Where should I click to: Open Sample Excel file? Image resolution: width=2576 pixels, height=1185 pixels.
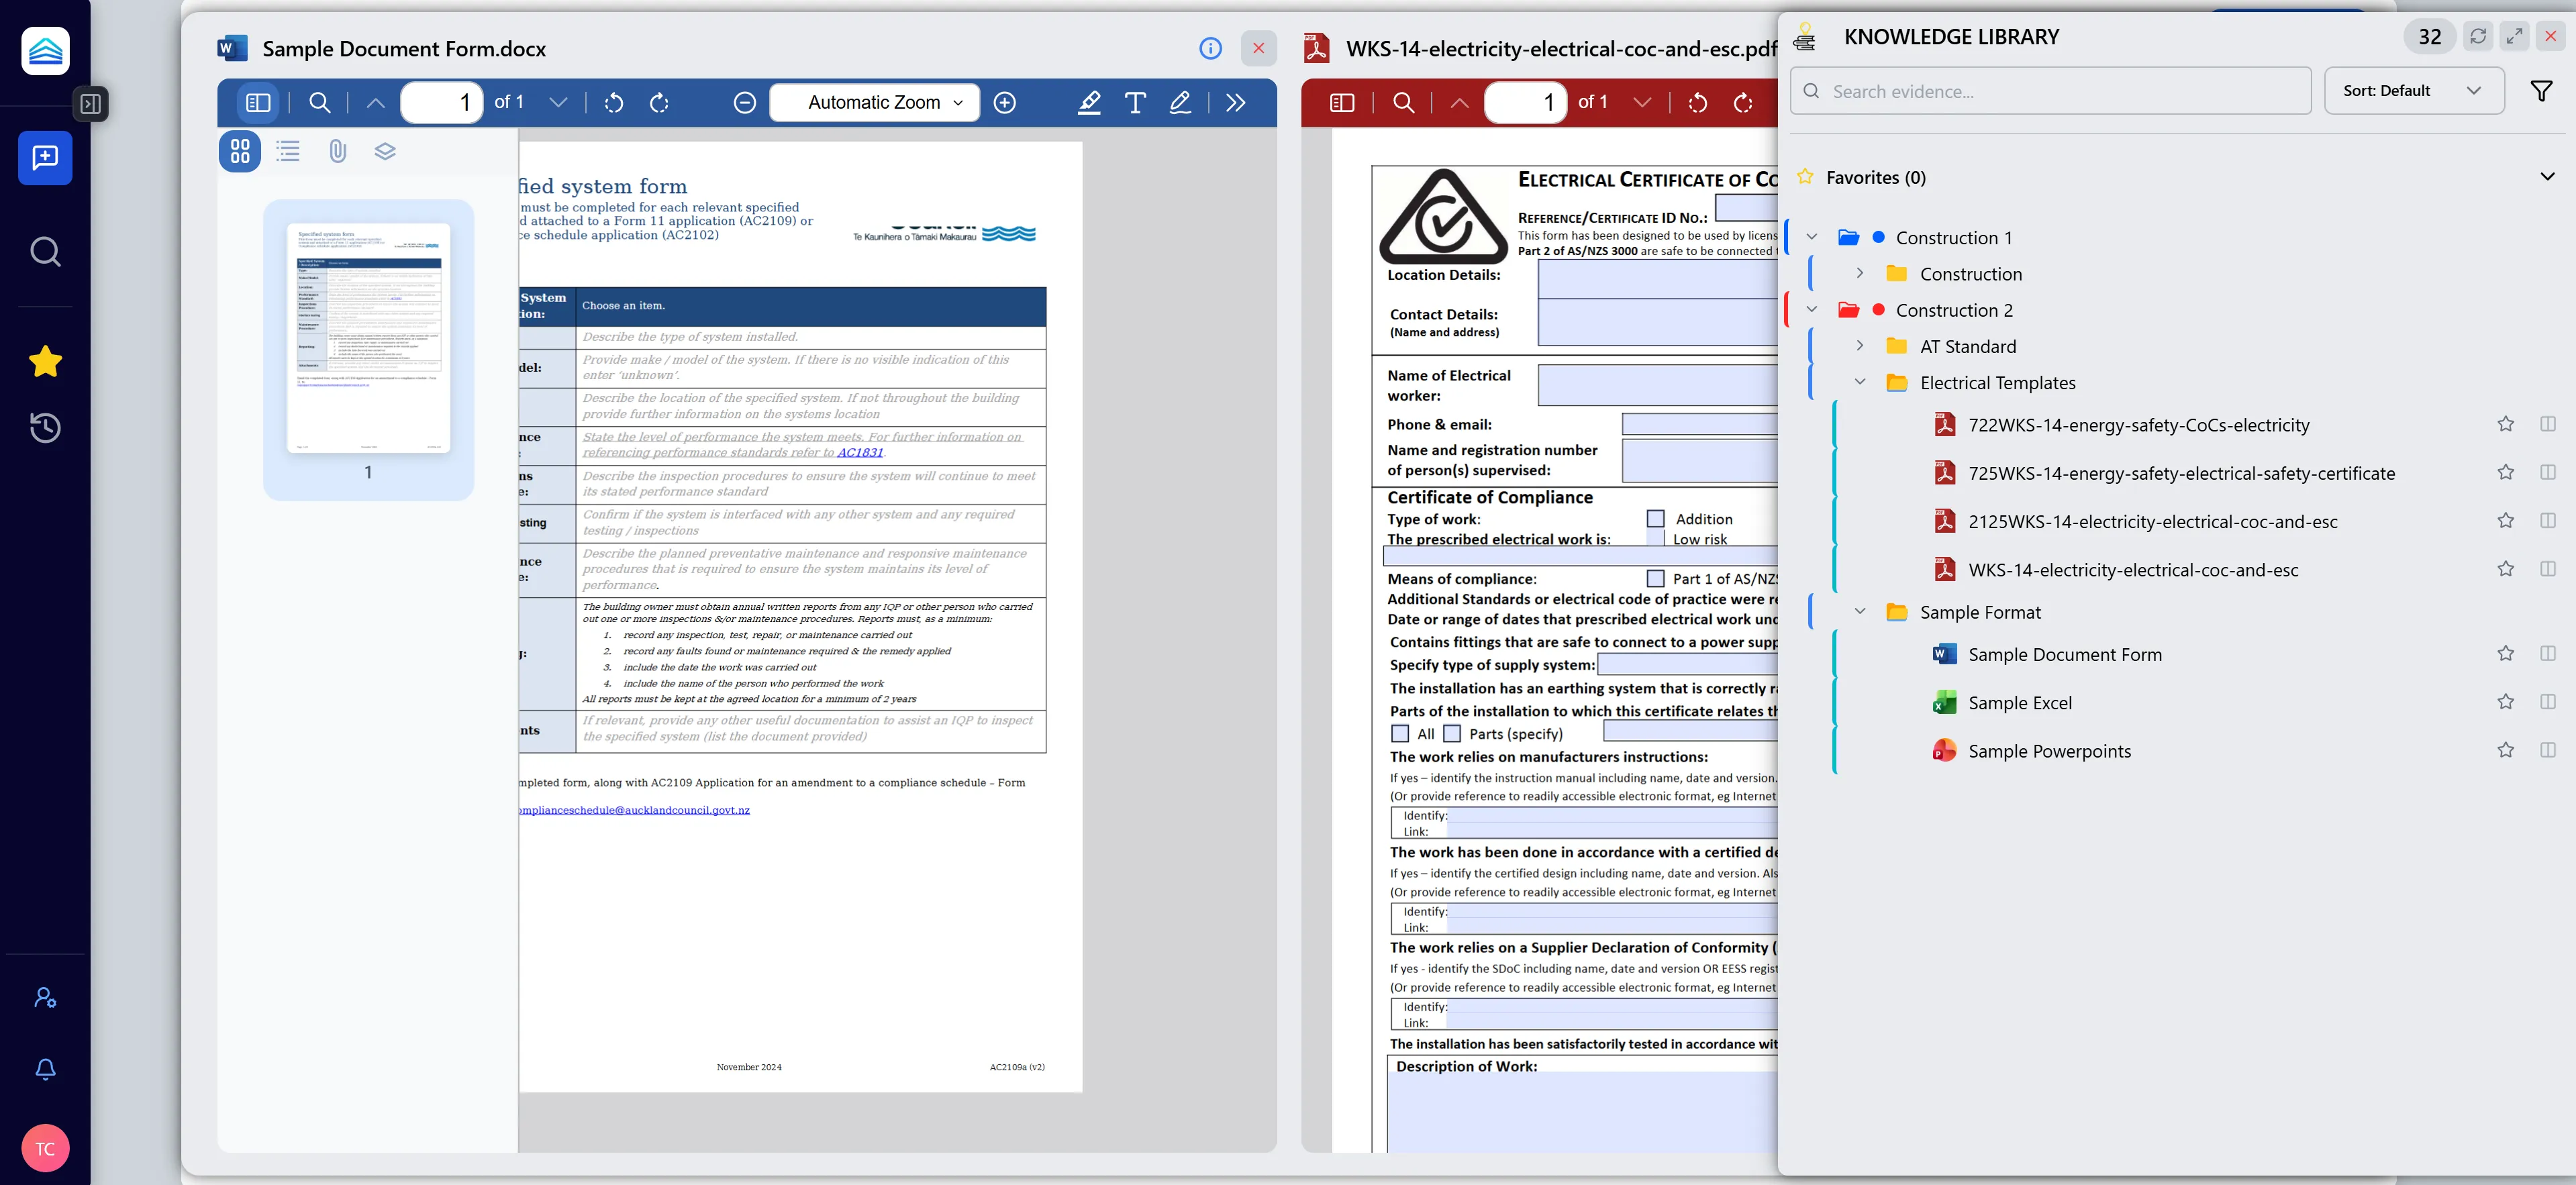2019,703
